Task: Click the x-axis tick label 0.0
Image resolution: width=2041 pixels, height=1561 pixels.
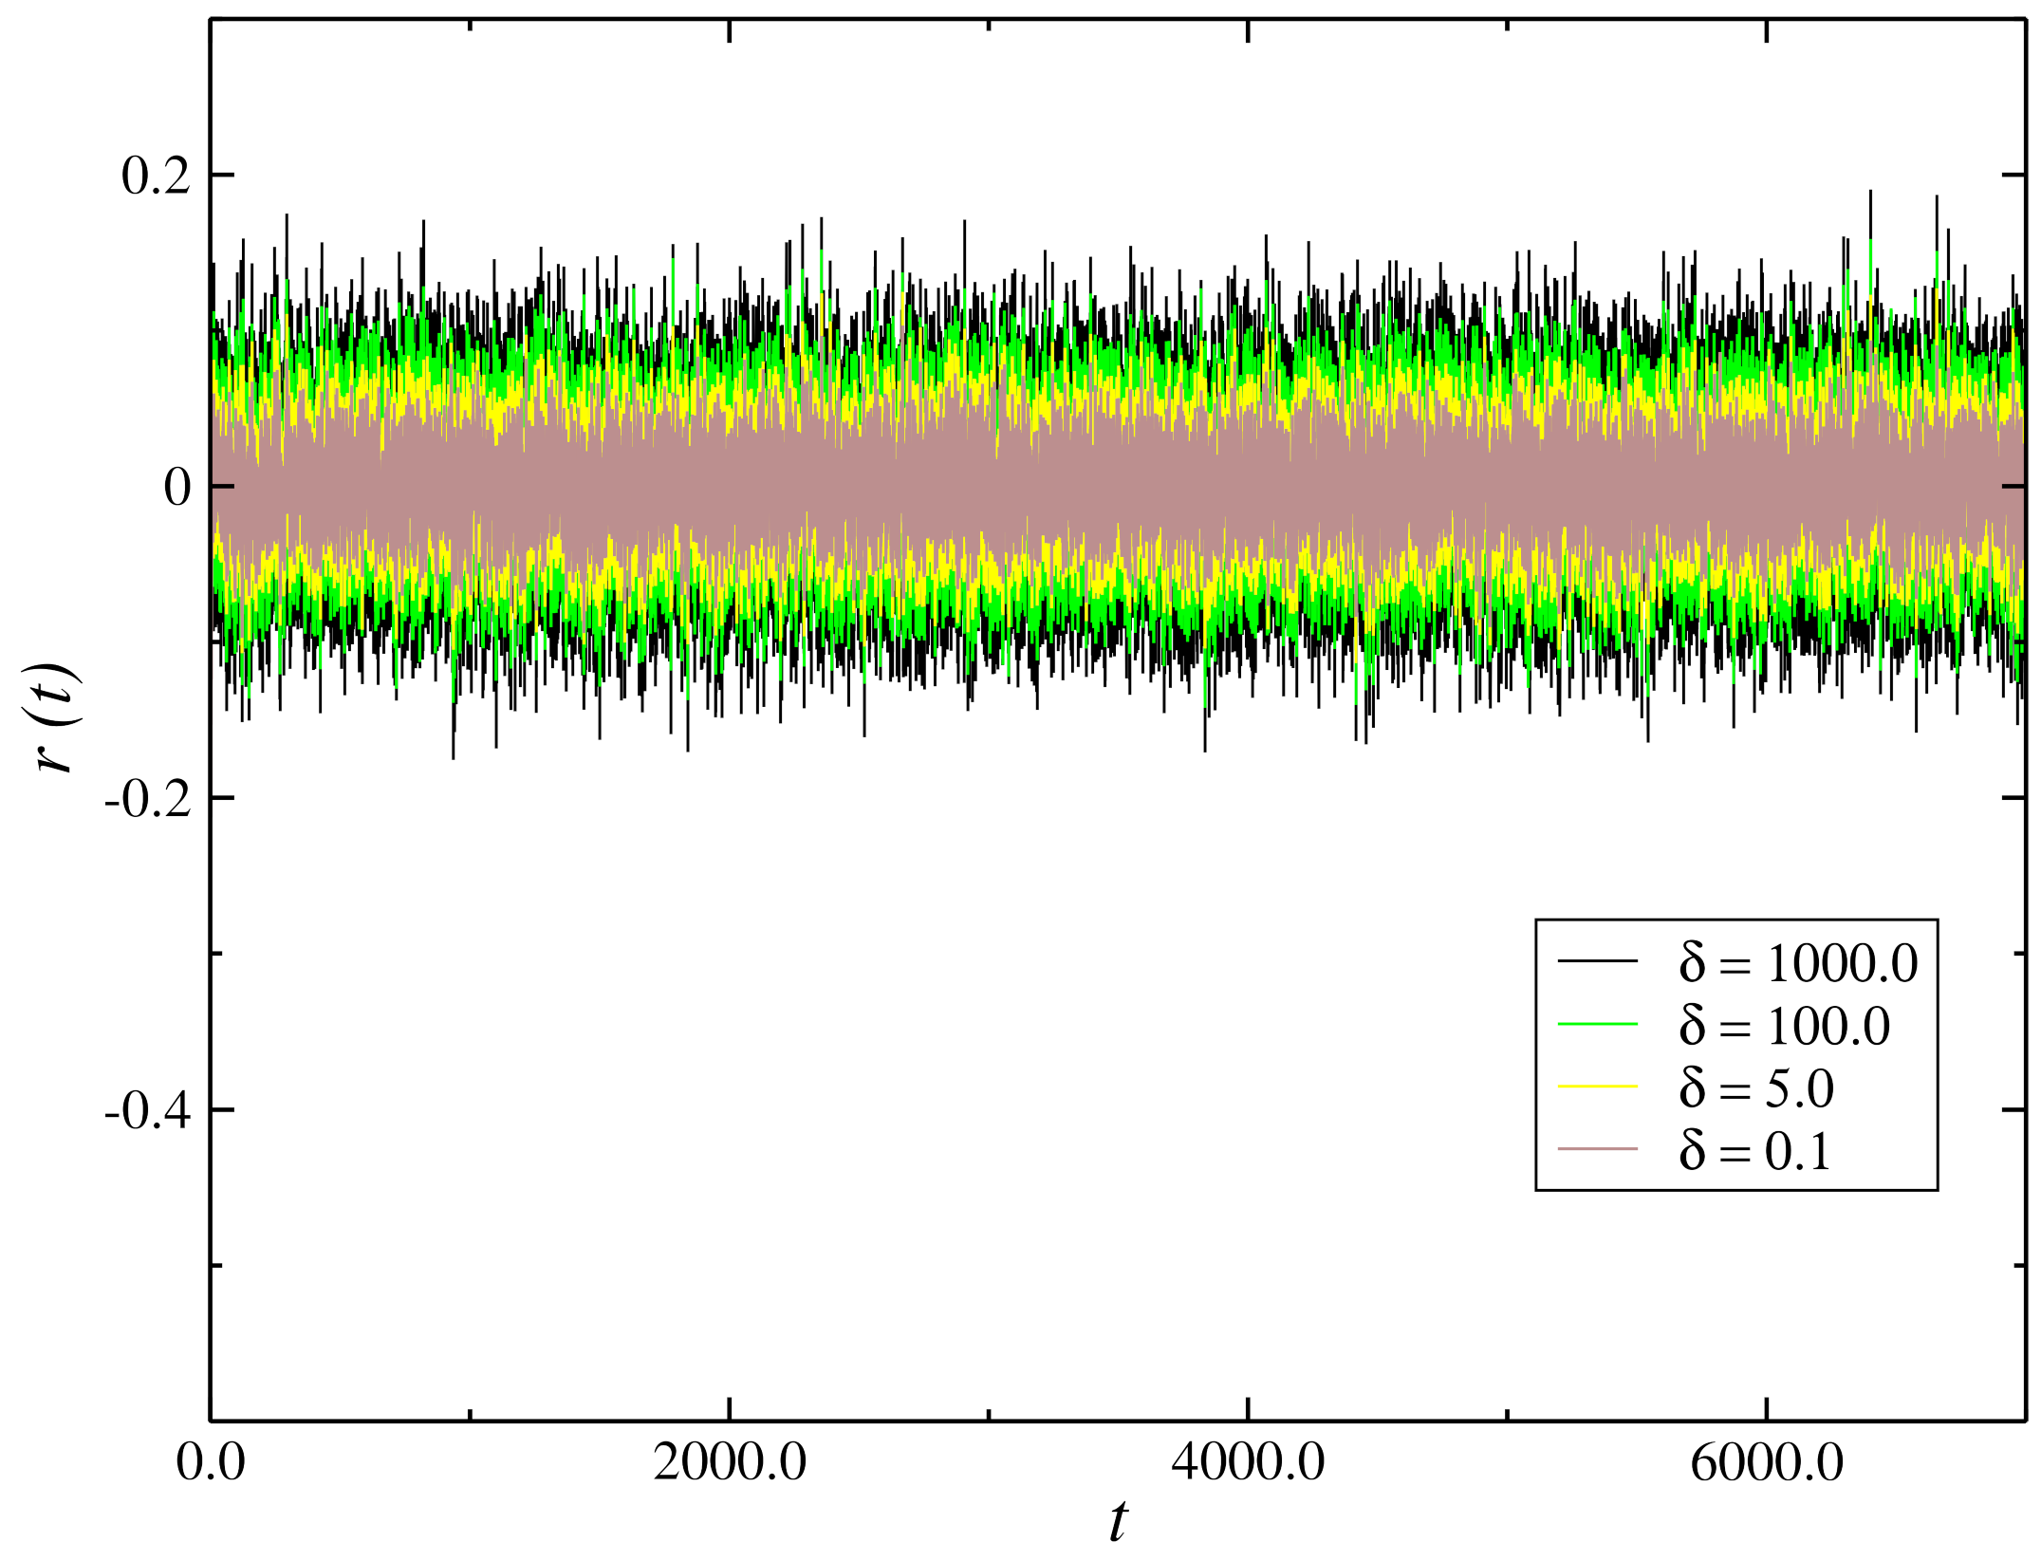Action: point(211,1461)
